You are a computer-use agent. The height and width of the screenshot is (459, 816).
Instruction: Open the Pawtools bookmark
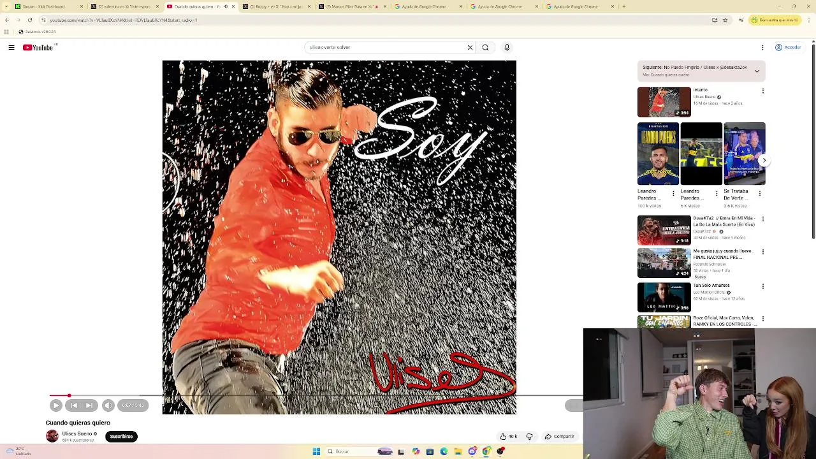[x=37, y=31]
